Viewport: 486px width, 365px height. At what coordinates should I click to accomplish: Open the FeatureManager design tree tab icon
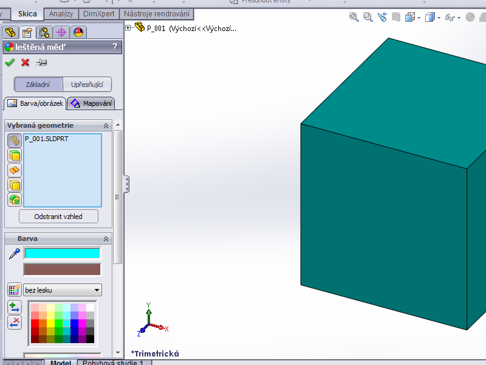point(10,32)
